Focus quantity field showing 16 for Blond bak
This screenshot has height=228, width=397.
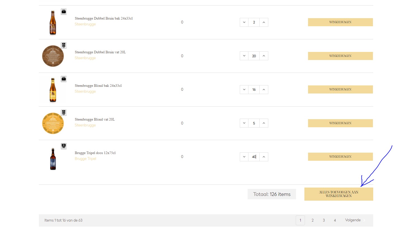point(254,90)
